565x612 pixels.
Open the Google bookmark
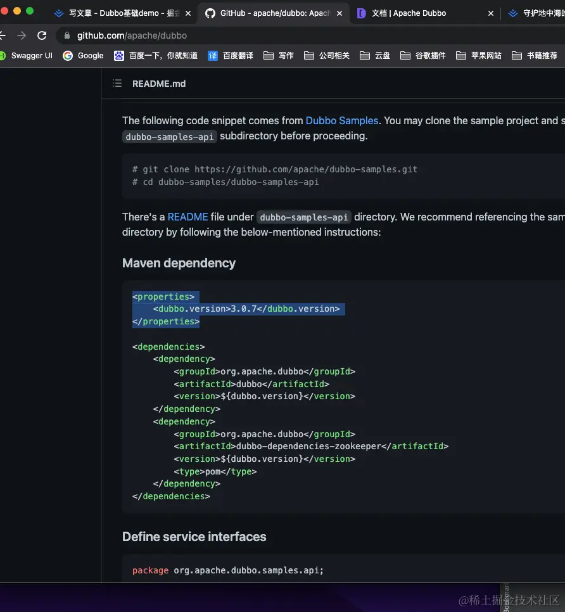click(x=83, y=56)
